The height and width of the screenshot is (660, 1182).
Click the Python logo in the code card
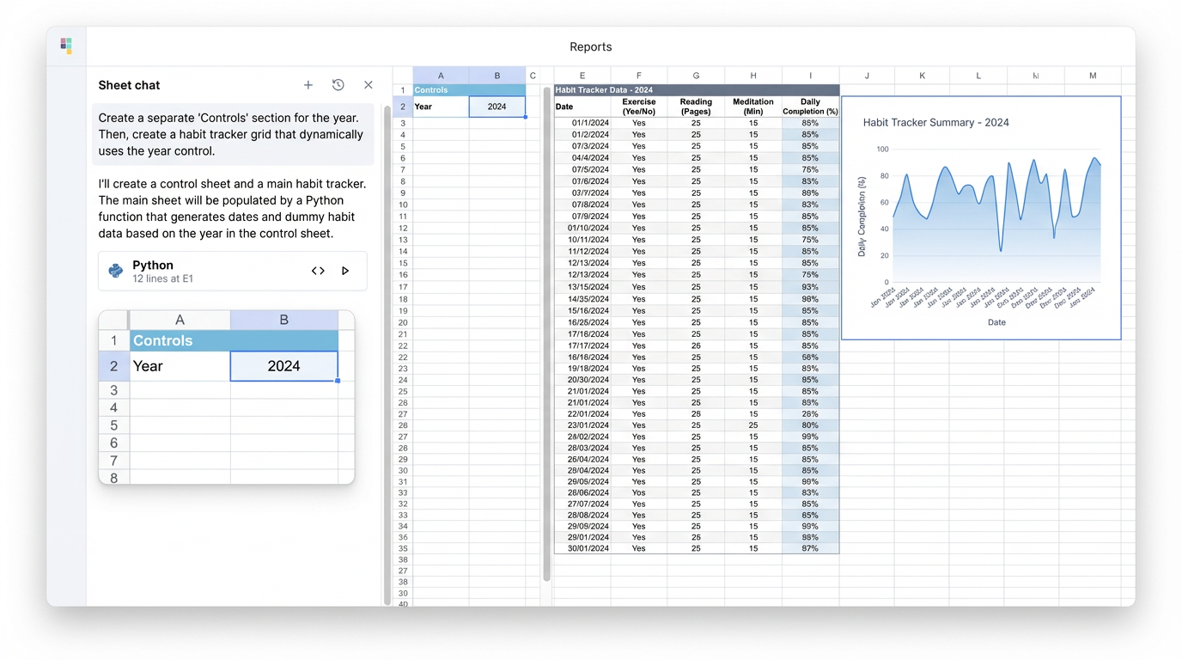(x=116, y=271)
